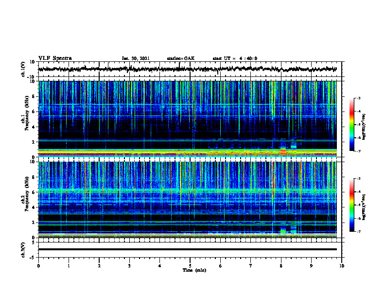
Task: Click the "-7" label on ch.1 color bar
Action: (x=359, y=151)
